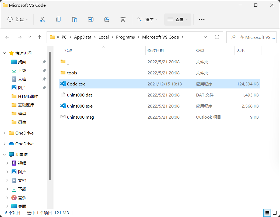Delete Code.exe using the trash icon
The height and width of the screenshot is (217, 280).
tap(123, 19)
